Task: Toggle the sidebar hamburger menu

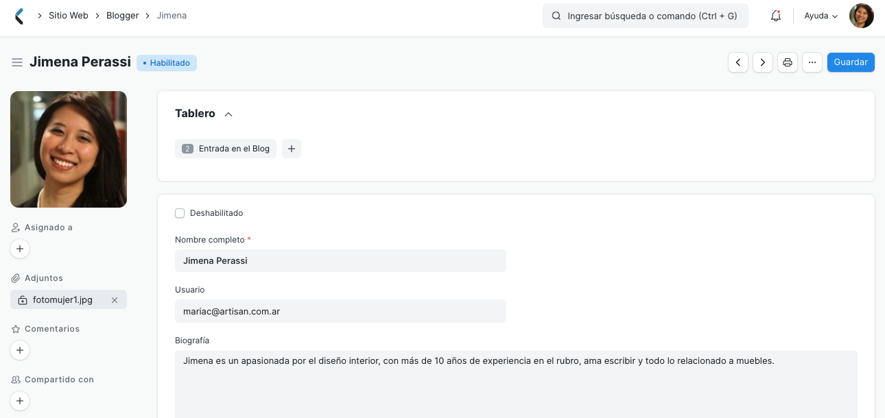Action: 17,62
